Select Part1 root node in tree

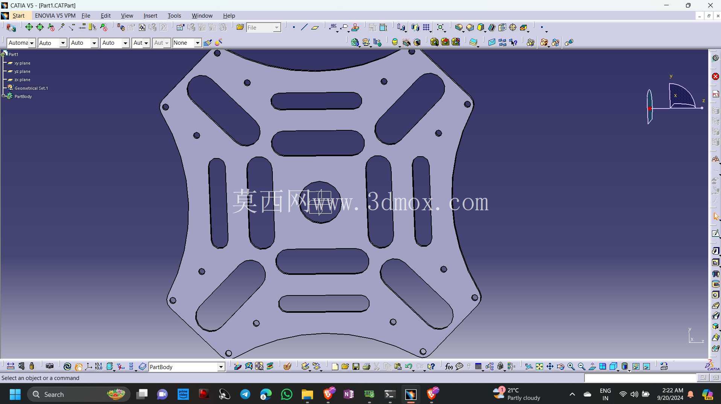[x=13, y=54]
